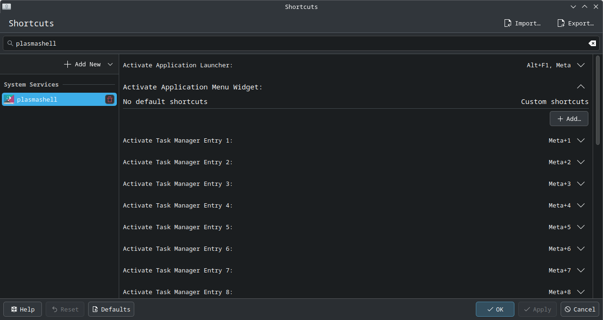Click Activate Application Launcher label
This screenshot has width=603, height=320.
[x=178, y=65]
